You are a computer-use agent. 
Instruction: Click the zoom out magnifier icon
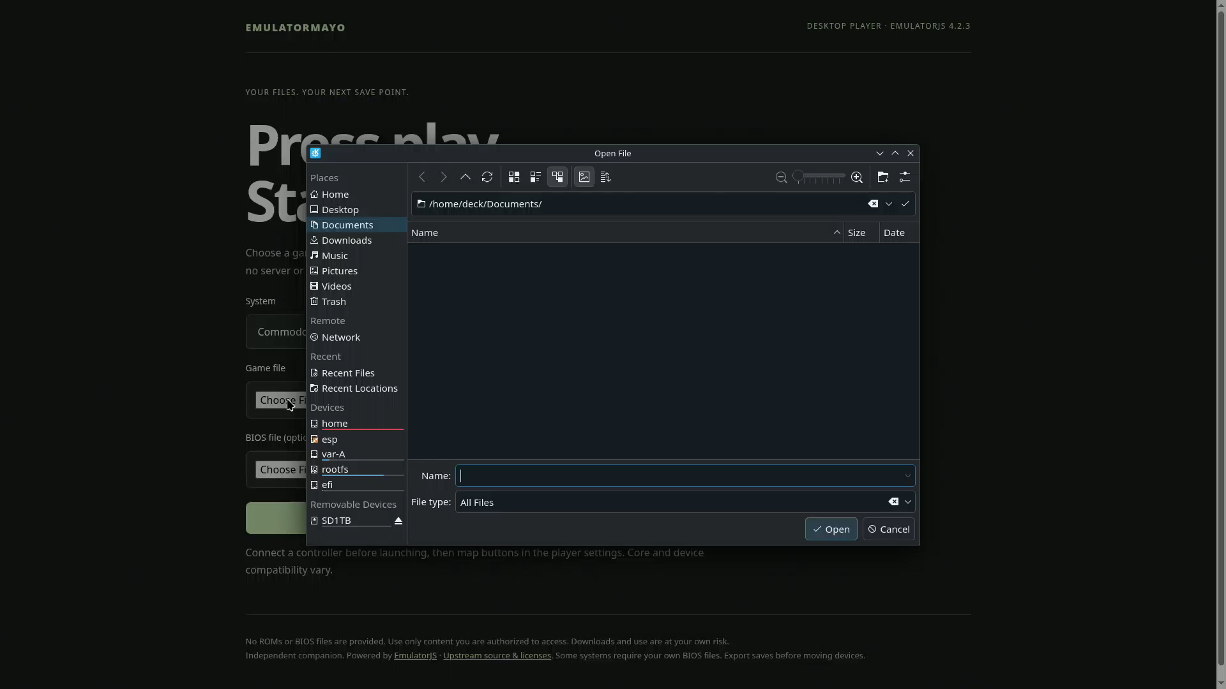click(x=781, y=177)
